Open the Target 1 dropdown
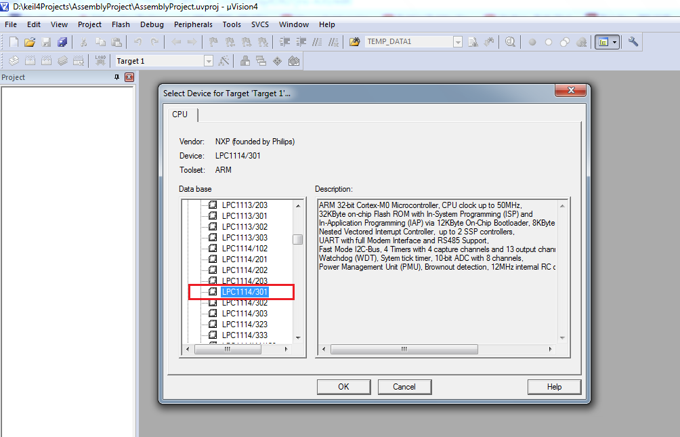 click(x=209, y=61)
